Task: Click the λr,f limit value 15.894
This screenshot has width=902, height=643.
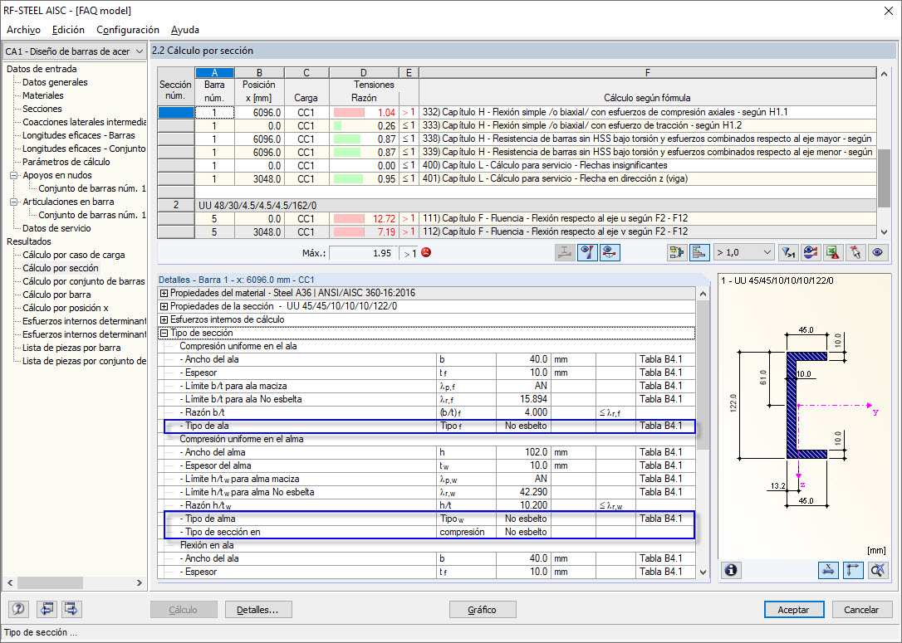Action: [523, 399]
